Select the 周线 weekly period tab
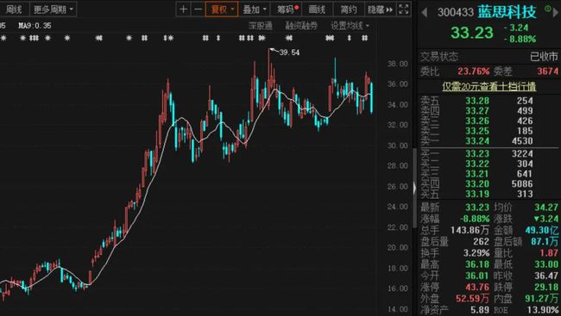This screenshot has height=316, width=561. coord(14,9)
